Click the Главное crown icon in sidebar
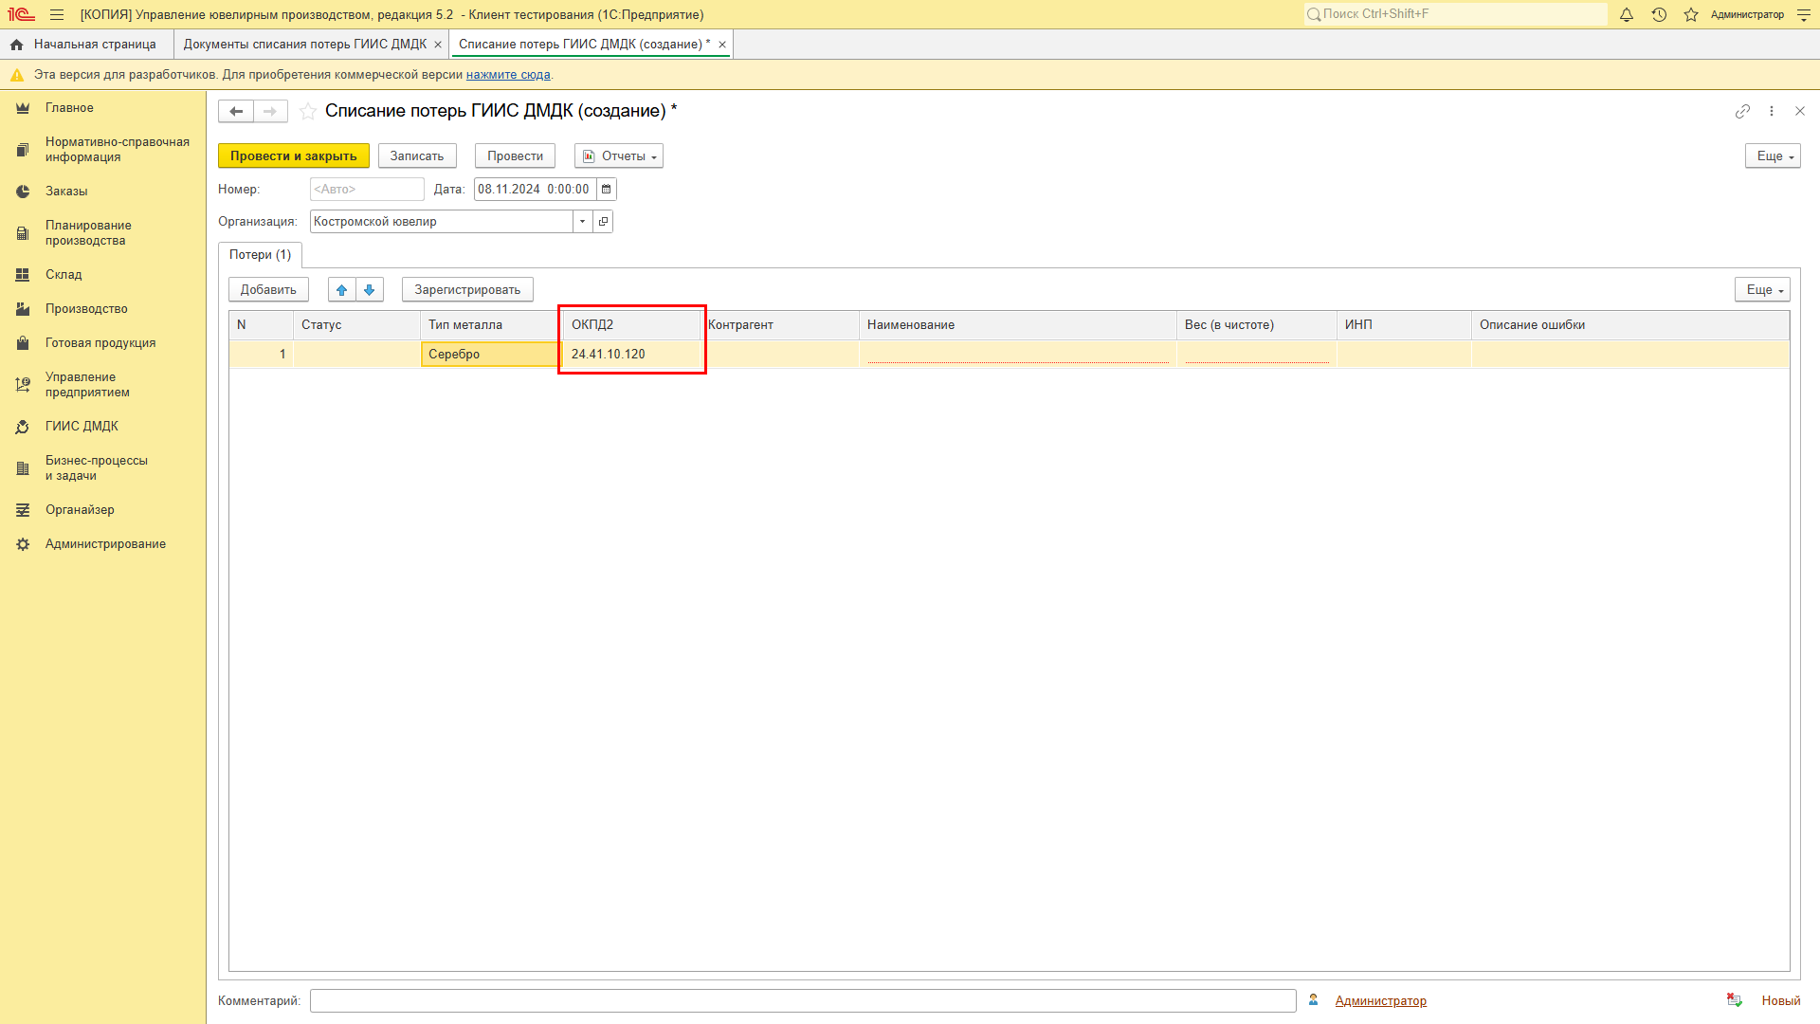Screen dimensions: 1820x1024 coord(23,108)
